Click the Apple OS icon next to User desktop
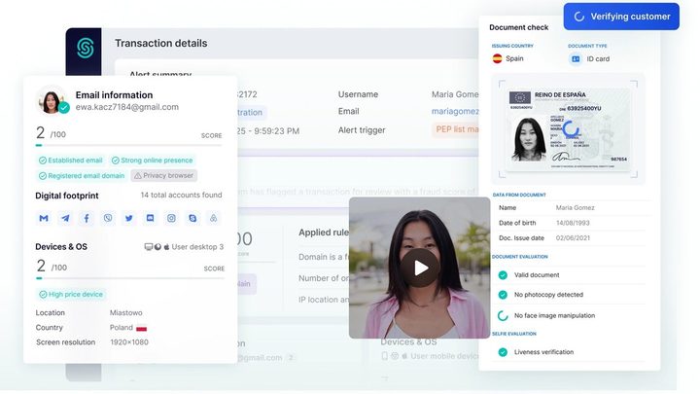Viewport: 700px width, 394px height. pyautogui.click(x=166, y=246)
